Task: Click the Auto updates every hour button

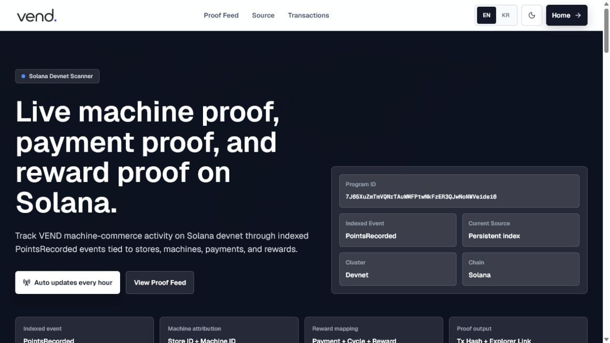Action: pyautogui.click(x=68, y=282)
